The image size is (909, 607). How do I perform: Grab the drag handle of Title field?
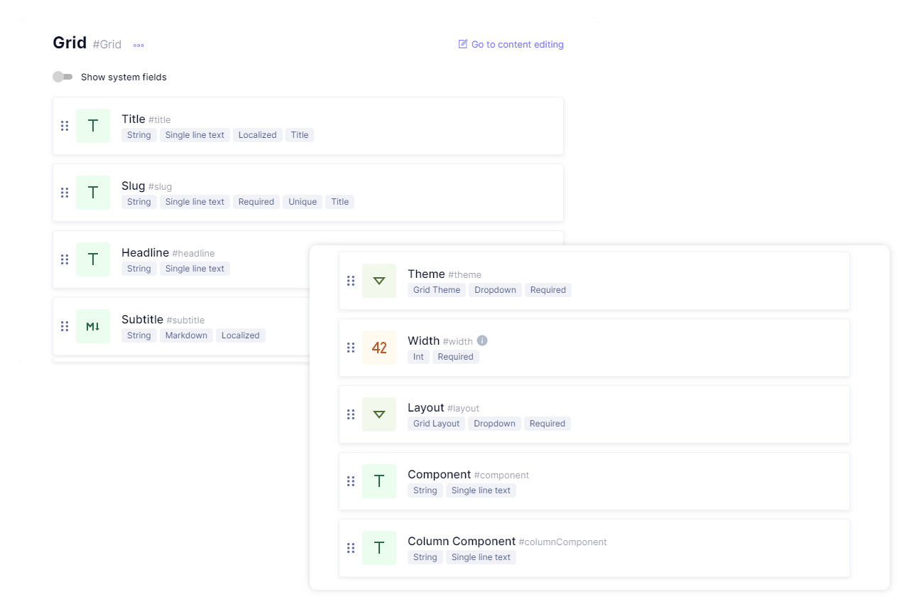click(x=65, y=126)
